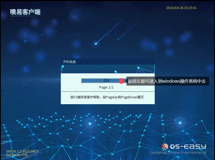Click the rightmost cyan node in dialog banner

pyautogui.click(x=138, y=68)
